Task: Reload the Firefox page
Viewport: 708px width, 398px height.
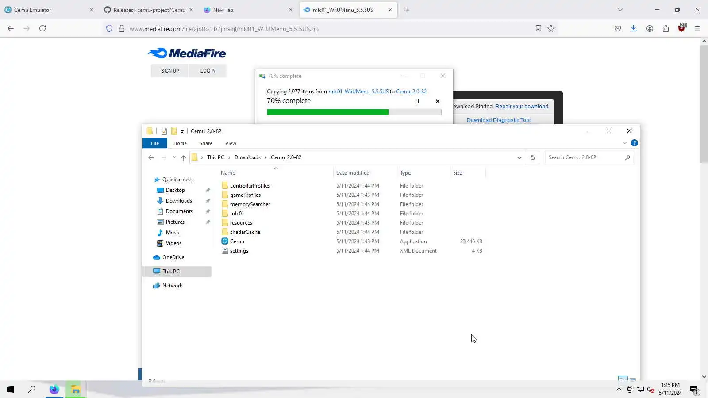Action: point(42,28)
